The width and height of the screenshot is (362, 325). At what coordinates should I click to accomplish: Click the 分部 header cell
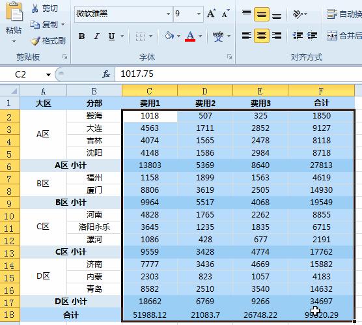click(94, 104)
